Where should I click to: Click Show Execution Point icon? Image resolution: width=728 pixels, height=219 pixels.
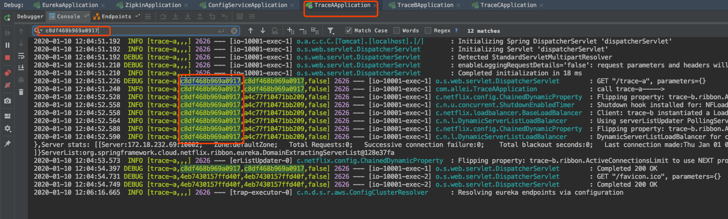pyautogui.click(x=148, y=17)
